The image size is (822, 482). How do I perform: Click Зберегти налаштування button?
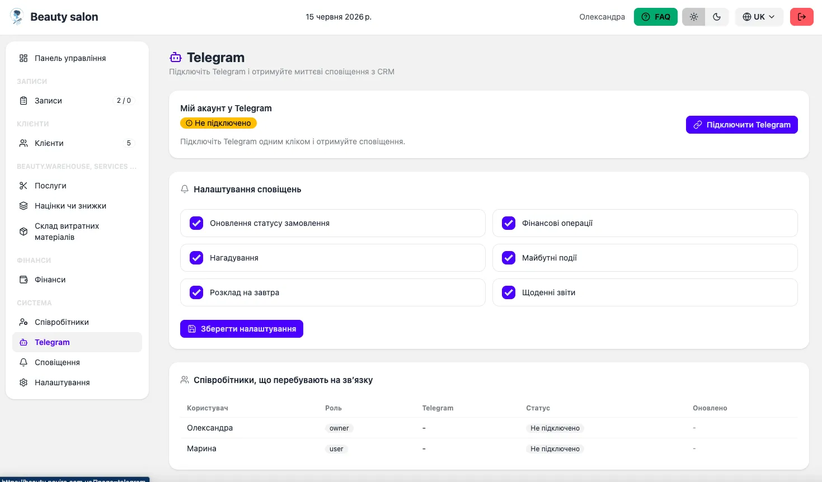[242, 329]
